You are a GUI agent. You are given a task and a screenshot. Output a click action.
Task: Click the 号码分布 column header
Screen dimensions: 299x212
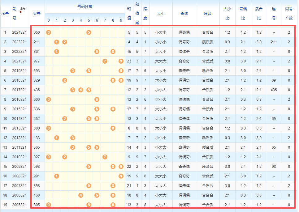(84, 6)
